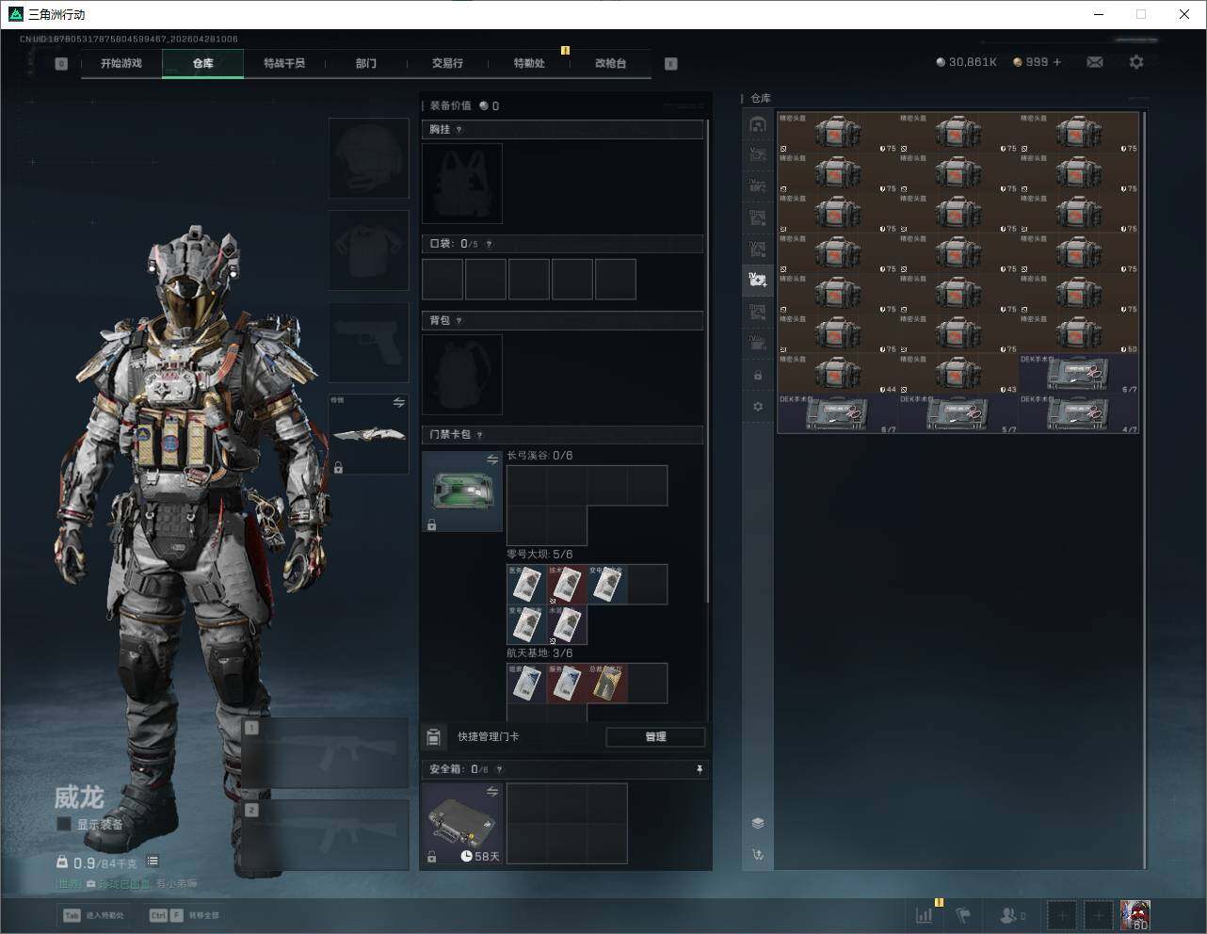Click the help icon next to 背包
This screenshot has width=1207, height=934.
pyautogui.click(x=459, y=321)
